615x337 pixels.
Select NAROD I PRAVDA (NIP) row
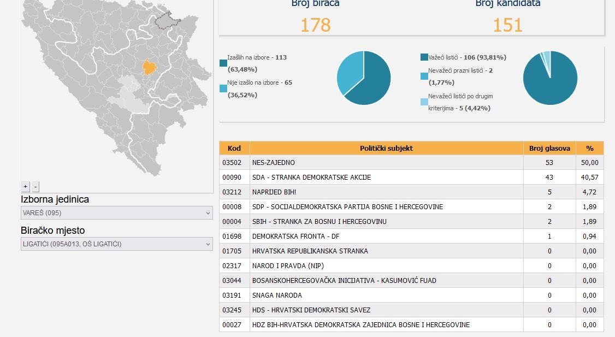tap(411, 265)
